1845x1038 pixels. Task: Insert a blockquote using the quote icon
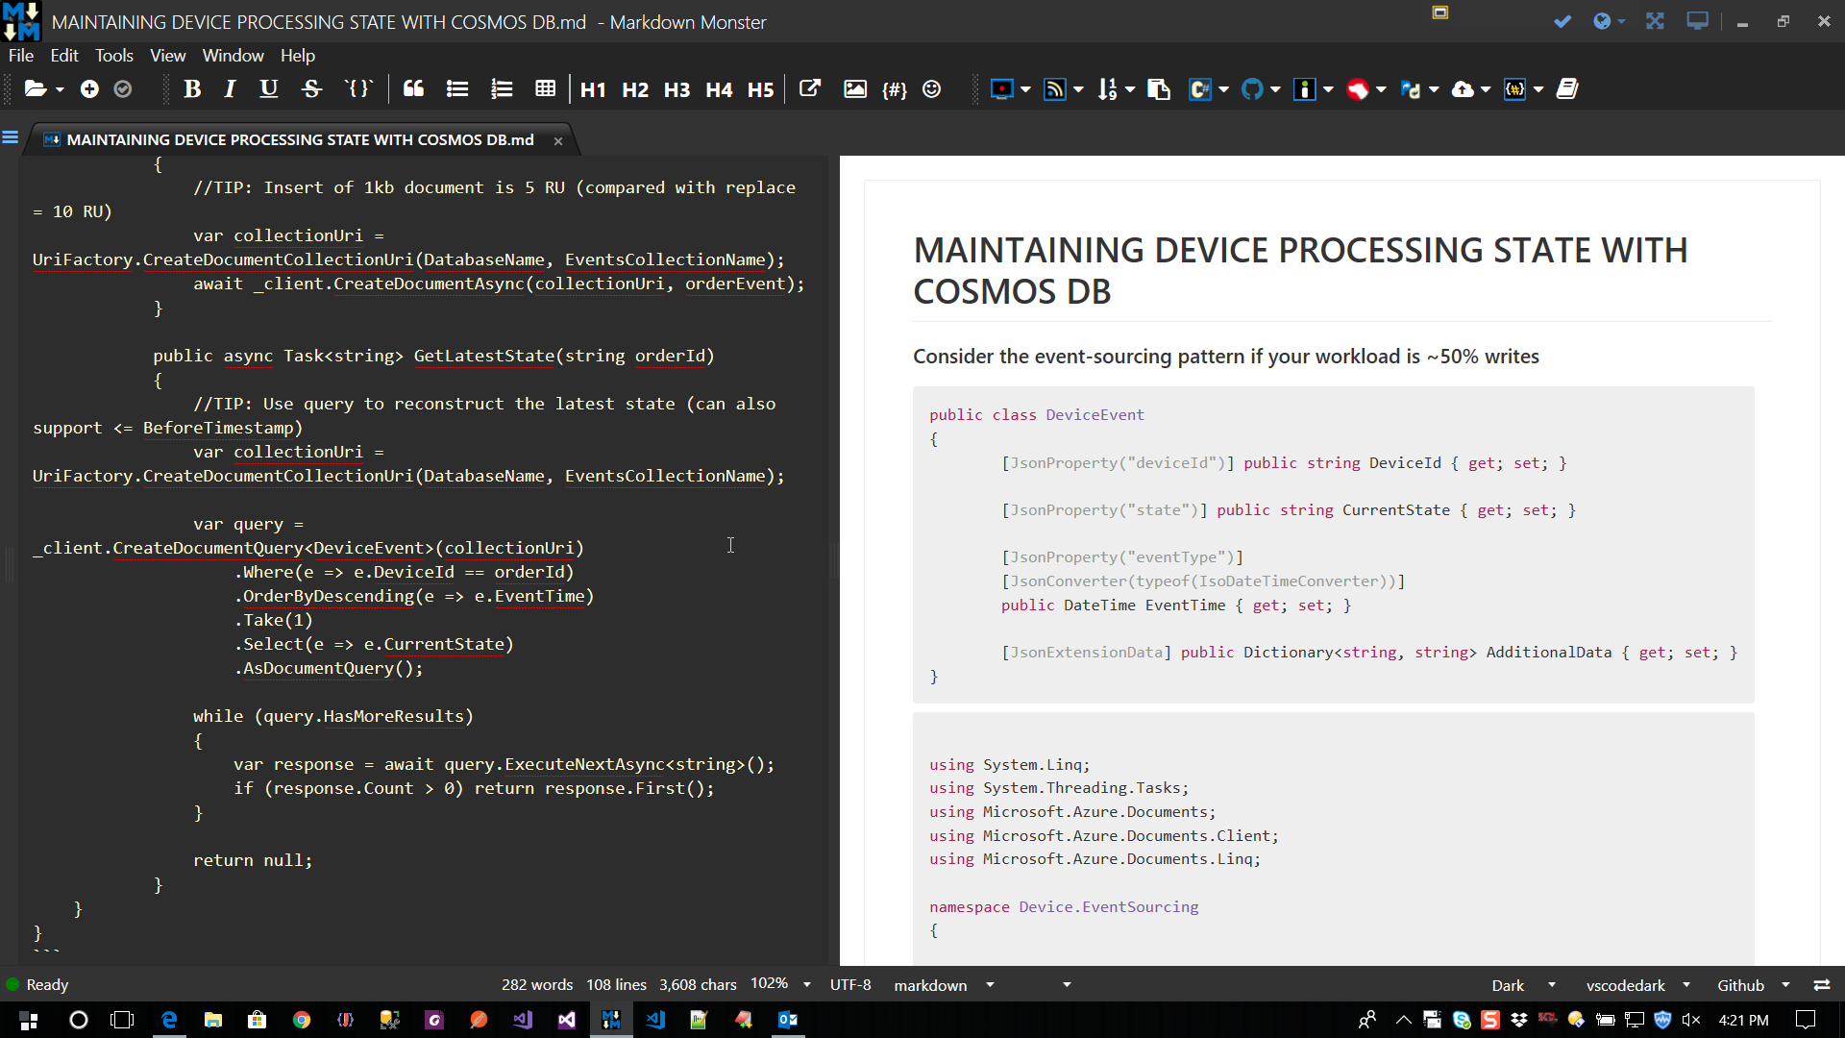(413, 88)
